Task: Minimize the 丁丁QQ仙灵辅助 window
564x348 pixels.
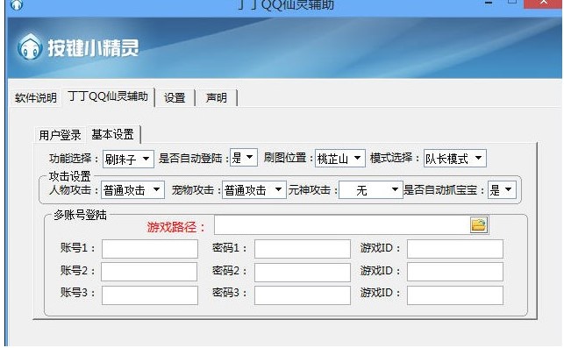Action: tap(488, 3)
